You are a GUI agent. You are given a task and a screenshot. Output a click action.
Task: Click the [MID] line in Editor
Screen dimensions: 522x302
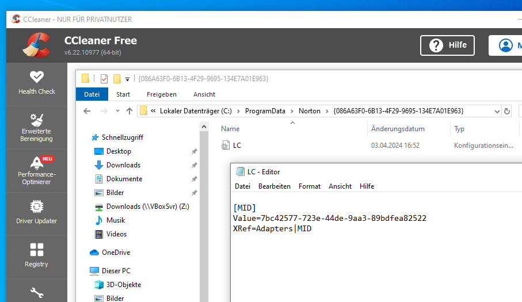point(245,208)
